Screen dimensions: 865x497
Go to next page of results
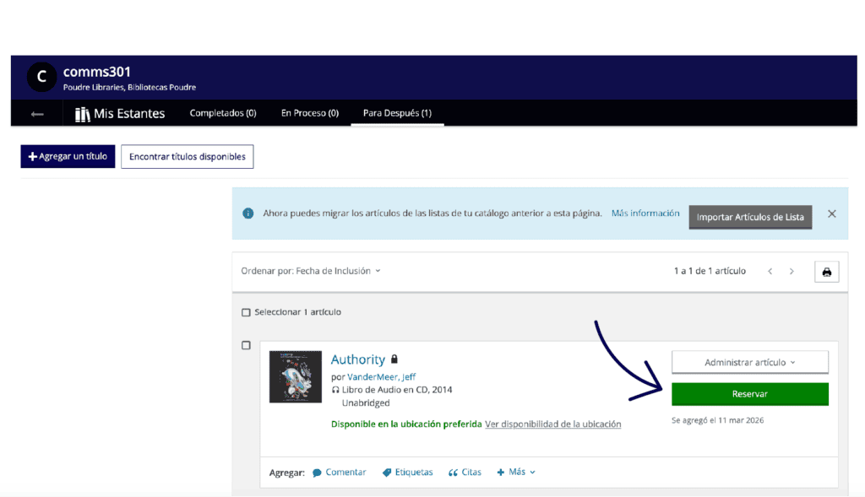pyautogui.click(x=792, y=272)
